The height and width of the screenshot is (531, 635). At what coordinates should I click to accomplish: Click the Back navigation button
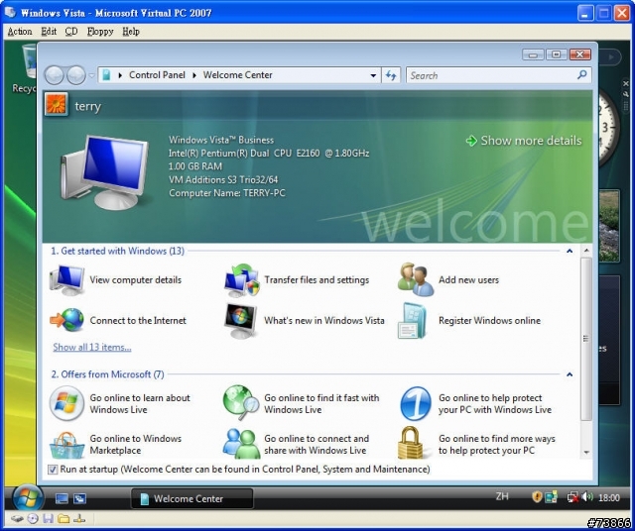coord(54,75)
